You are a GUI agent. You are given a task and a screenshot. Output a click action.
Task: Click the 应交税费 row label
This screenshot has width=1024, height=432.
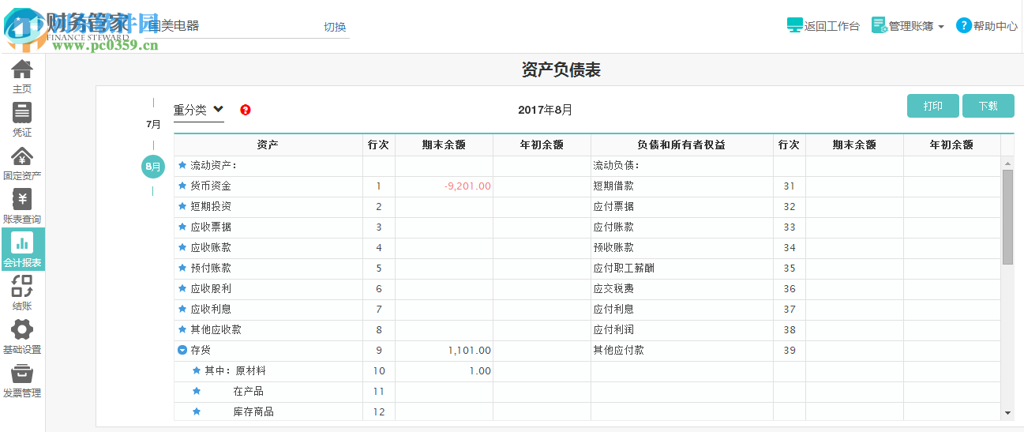coord(613,289)
